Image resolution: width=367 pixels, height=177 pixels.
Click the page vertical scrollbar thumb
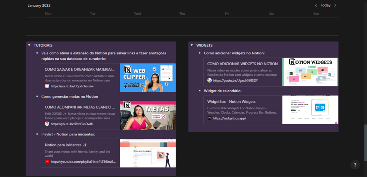(x=366, y=143)
